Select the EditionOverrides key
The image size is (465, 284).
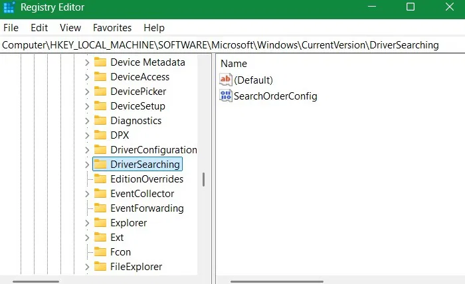coord(146,179)
